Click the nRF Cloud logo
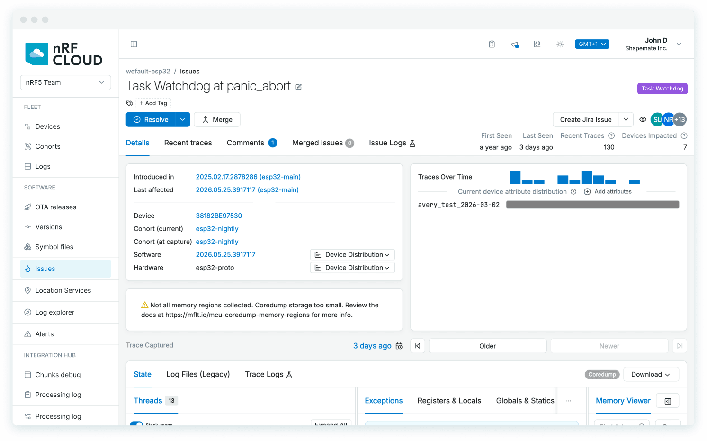Viewport: 707px width, 441px height. [64, 54]
